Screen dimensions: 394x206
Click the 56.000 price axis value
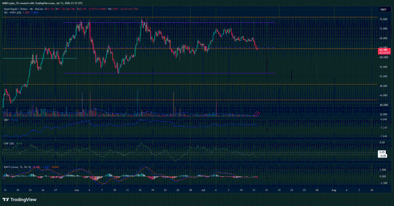pyautogui.click(x=383, y=67)
